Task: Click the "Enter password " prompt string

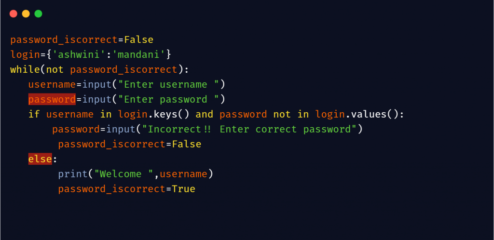Action: pyautogui.click(x=172, y=99)
